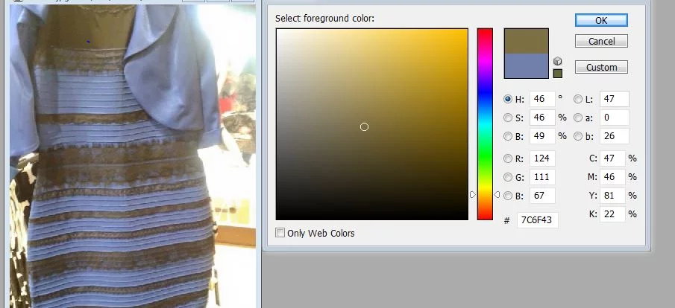Click the circle marker in color field
The height and width of the screenshot is (308, 675).
click(x=364, y=126)
